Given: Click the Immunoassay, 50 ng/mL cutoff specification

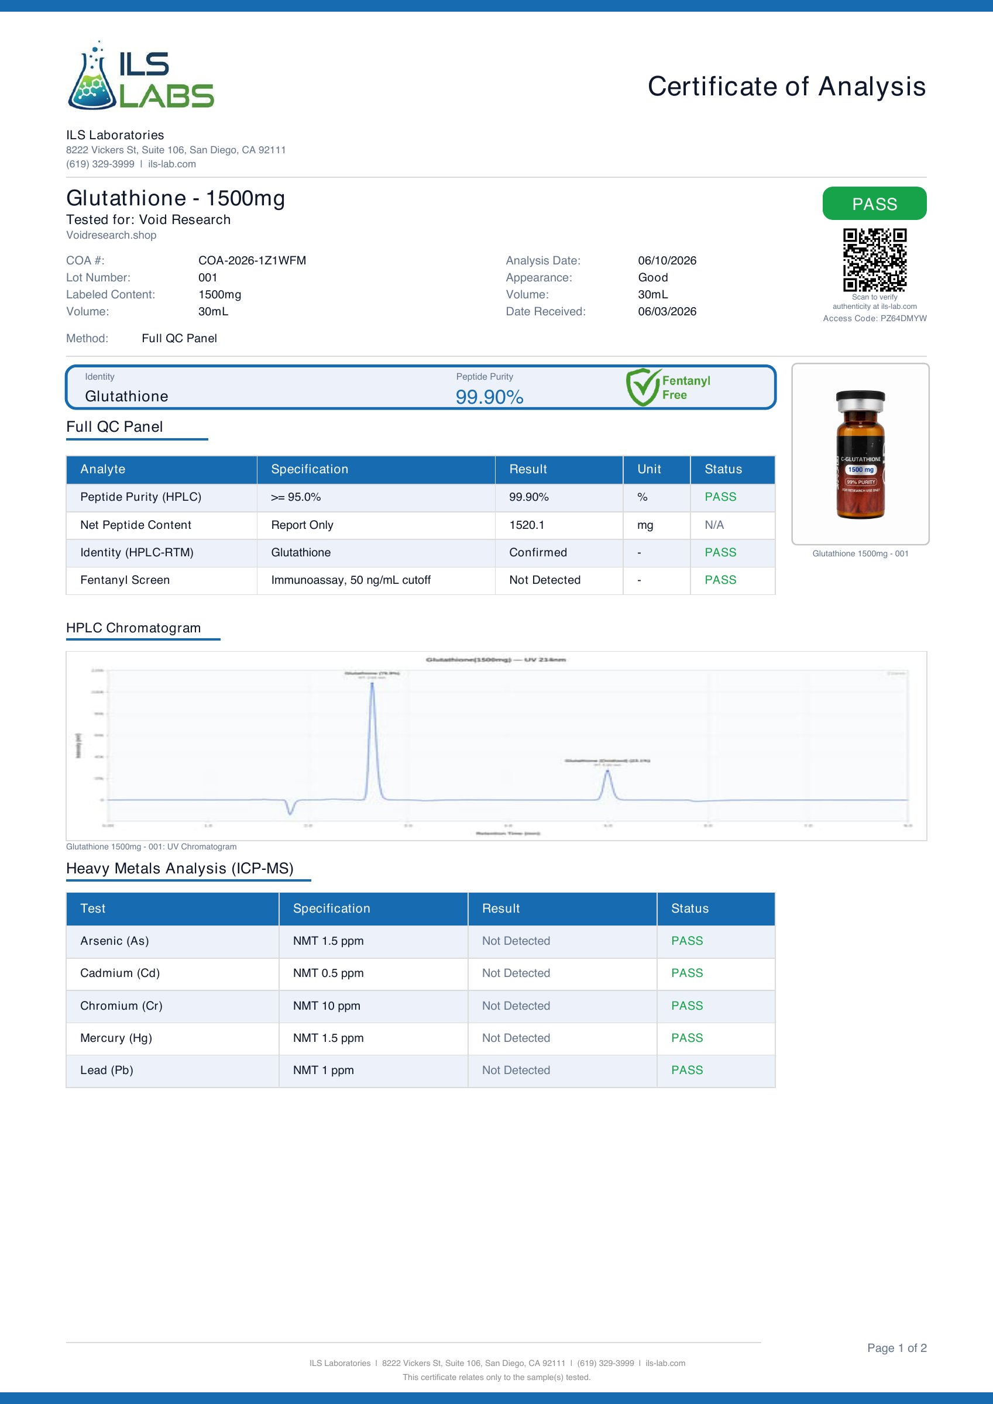Looking at the screenshot, I should tap(351, 580).
